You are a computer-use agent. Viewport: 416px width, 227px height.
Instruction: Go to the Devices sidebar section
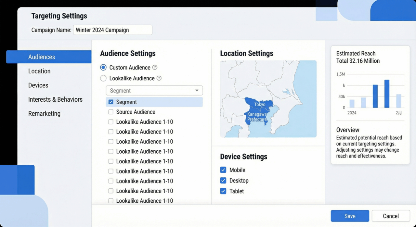coord(38,85)
